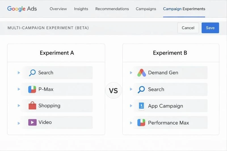This screenshot has width=227, height=151.
Task: Click the Performance Max icon in Experiment B
Action: 141,123
